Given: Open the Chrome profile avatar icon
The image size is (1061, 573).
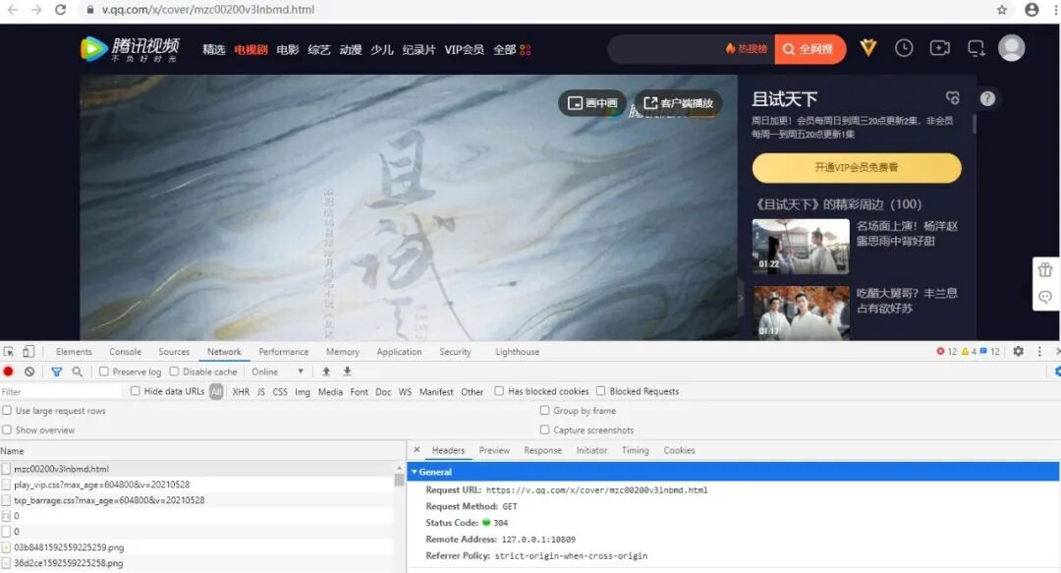Looking at the screenshot, I should click(1032, 10).
